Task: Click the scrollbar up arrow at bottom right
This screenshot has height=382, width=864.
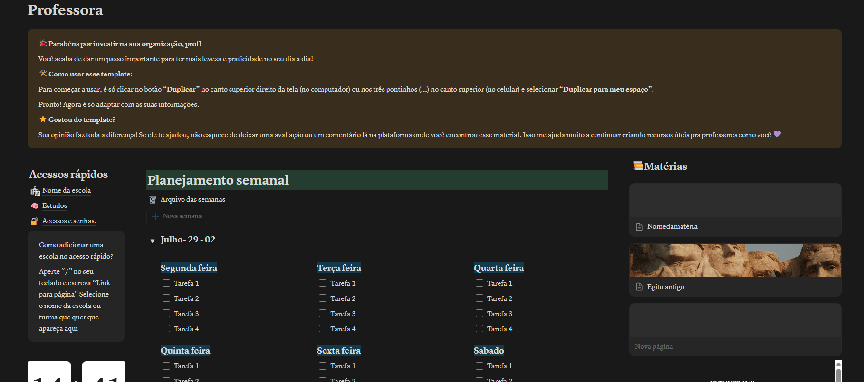Action: tap(838, 364)
